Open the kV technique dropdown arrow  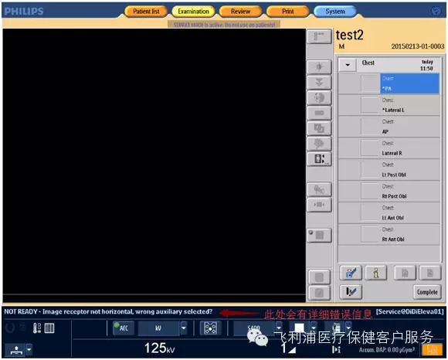[184, 328]
